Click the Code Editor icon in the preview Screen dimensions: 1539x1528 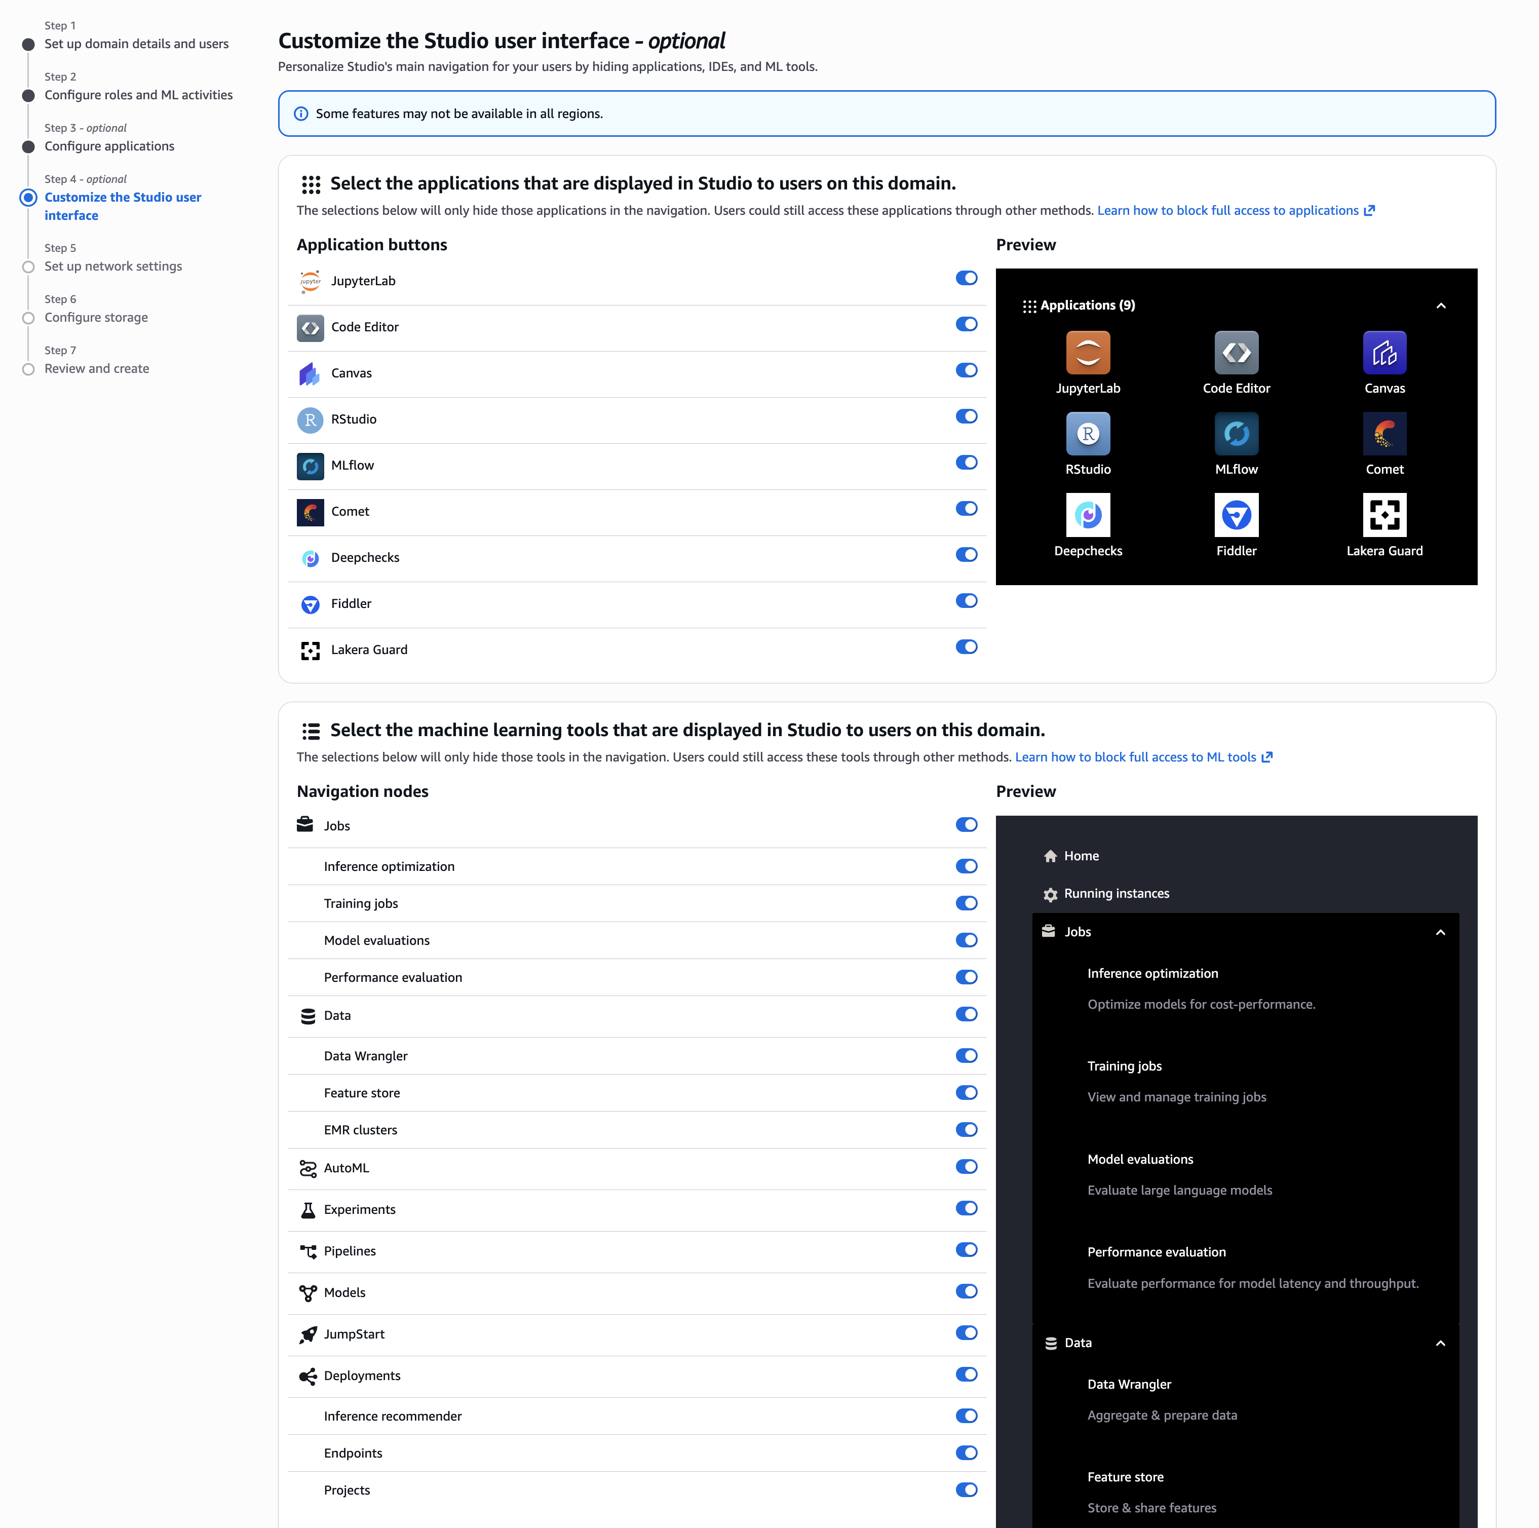click(x=1236, y=352)
